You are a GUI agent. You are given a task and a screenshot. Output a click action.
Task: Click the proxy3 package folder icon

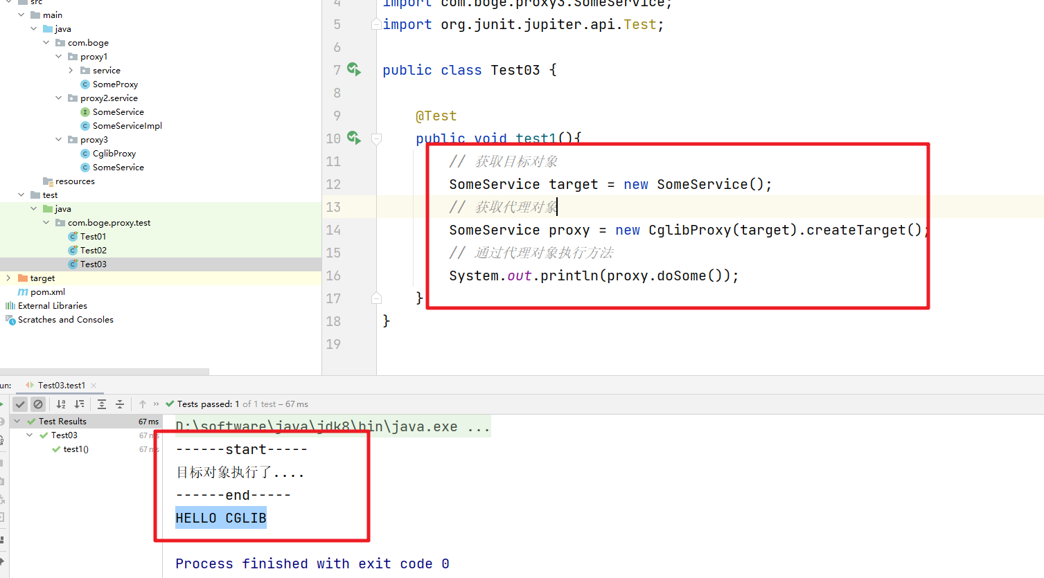coord(73,139)
